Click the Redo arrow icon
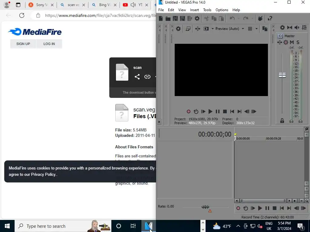This screenshot has width=310, height=232. [x=246, y=18]
